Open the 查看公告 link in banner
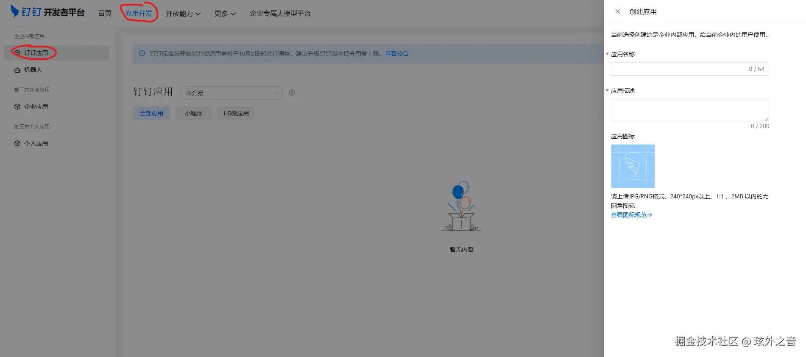 pos(397,54)
